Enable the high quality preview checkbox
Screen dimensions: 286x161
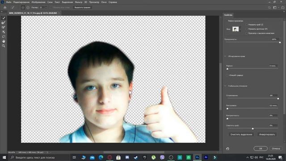tap(247, 34)
